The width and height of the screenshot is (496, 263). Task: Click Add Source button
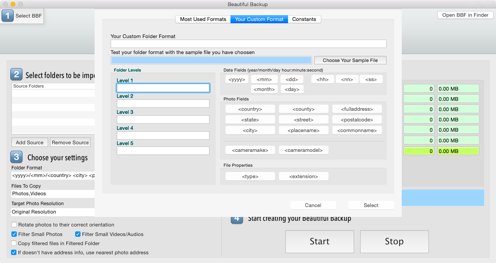click(x=30, y=142)
